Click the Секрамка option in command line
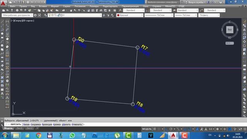 36,124
